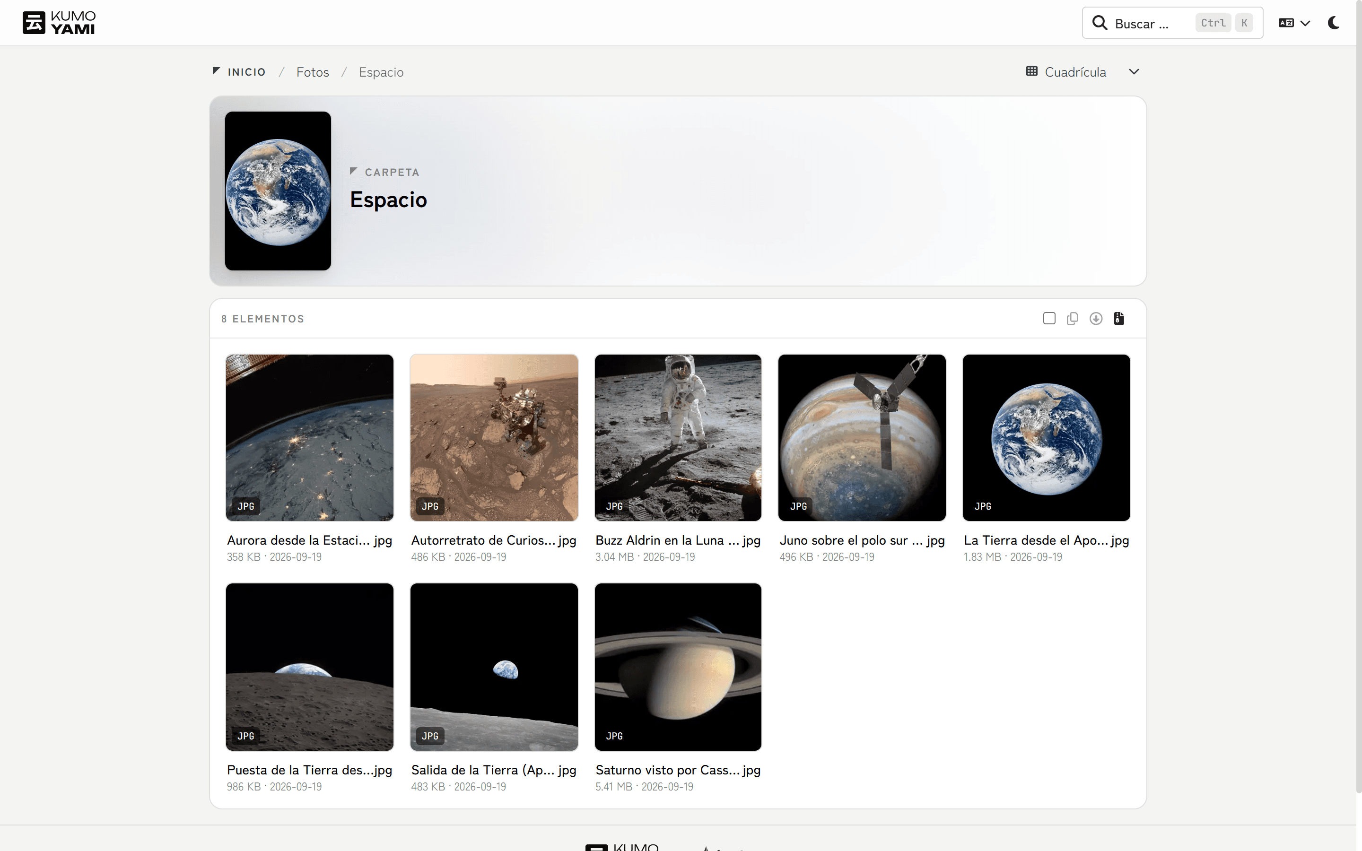Viewport: 1362px width, 851px height.
Task: Click the Kumo Yami logo
Action: [59, 23]
